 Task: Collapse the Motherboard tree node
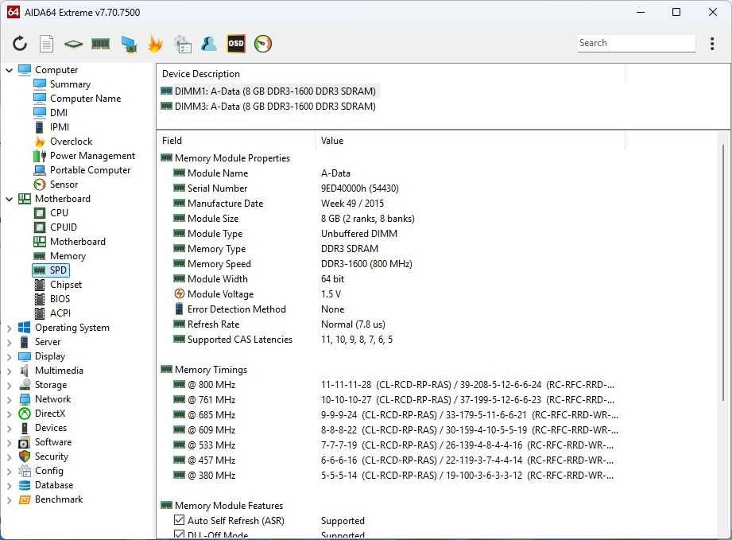(9, 199)
